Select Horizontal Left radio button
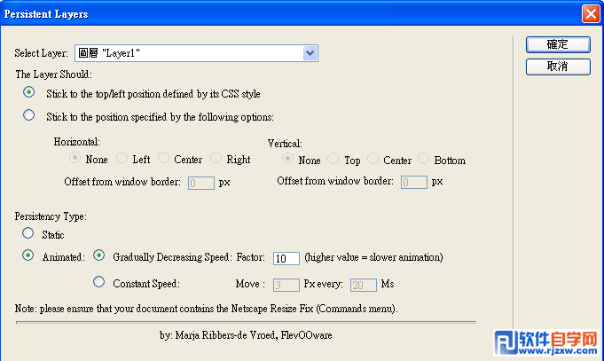The height and width of the screenshot is (361, 604). 122,158
